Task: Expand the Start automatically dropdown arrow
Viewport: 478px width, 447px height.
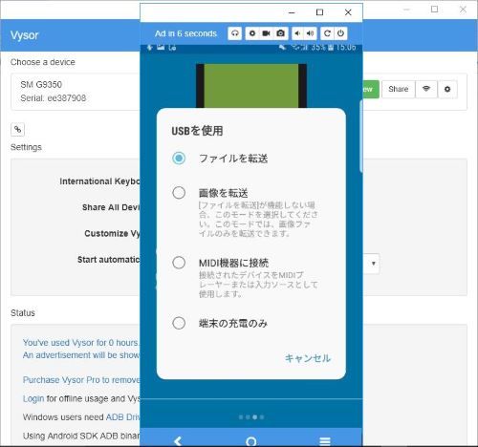Action: (374, 264)
